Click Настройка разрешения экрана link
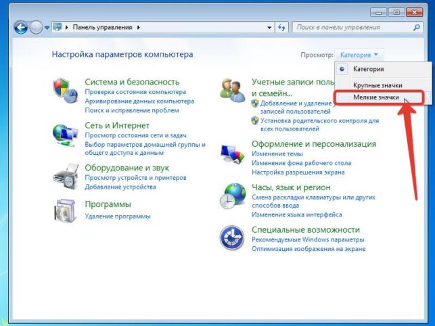Screen dimensions: 435x326 [298, 172]
